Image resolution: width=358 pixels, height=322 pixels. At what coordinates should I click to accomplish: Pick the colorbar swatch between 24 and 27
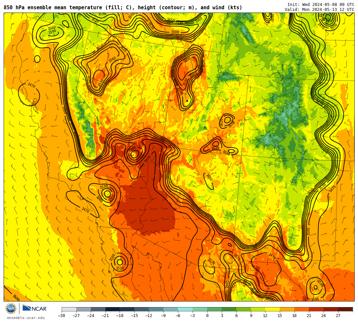331,309
